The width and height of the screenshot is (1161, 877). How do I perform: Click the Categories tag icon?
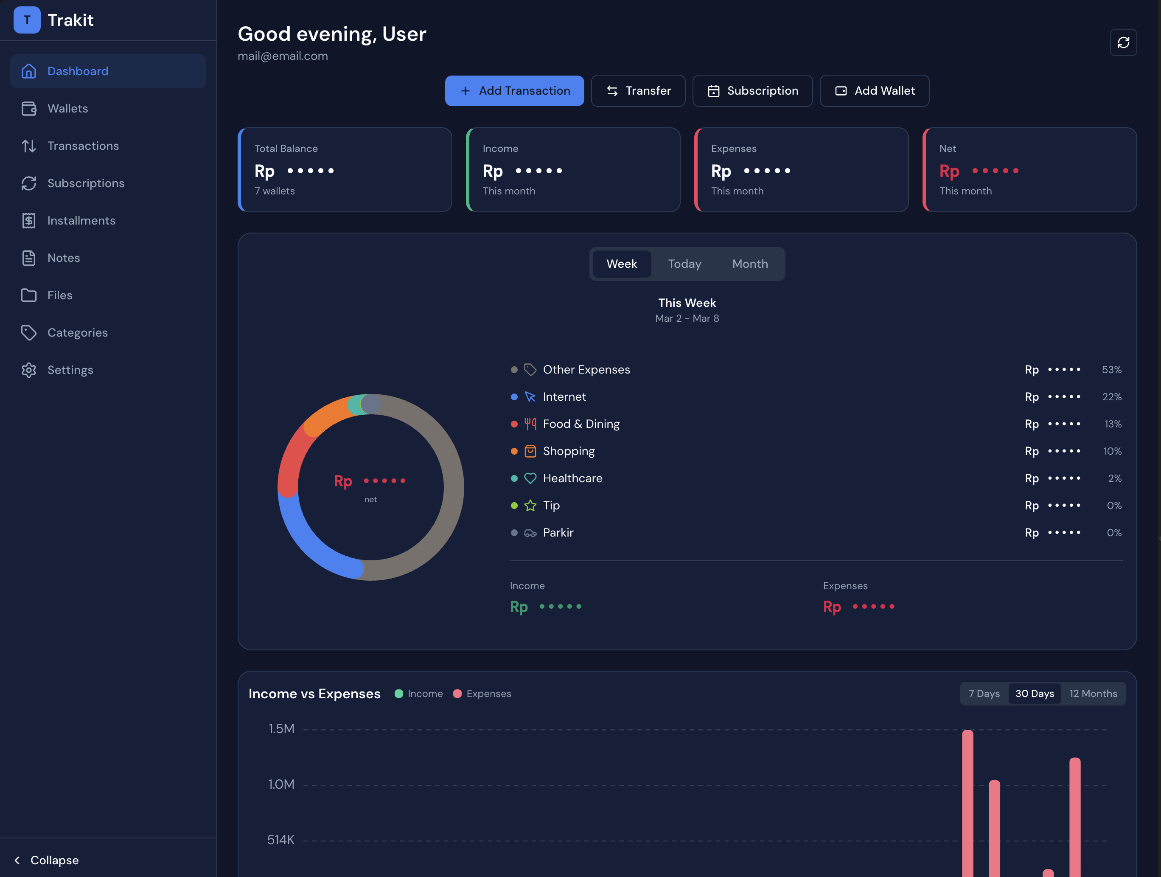29,332
